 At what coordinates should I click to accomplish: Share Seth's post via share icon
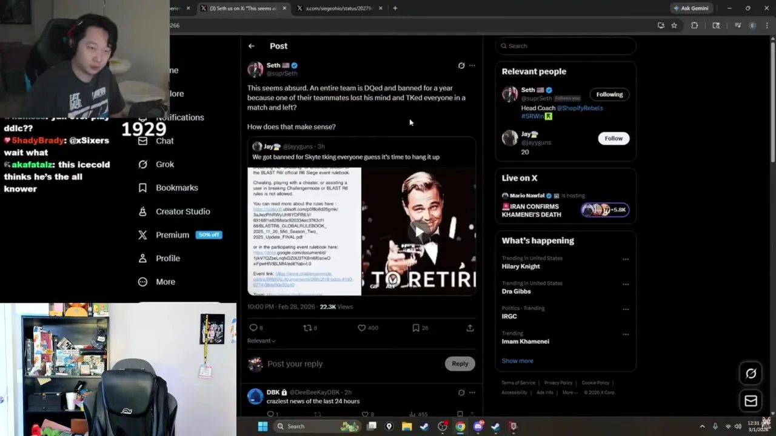click(x=470, y=328)
